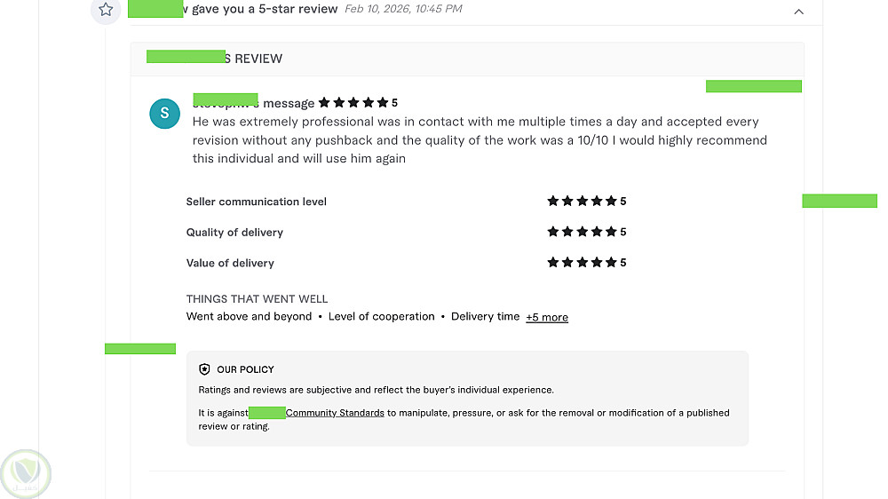Viewport: 888px width, 499px height.
Task: Select the 'Level of cooperation' tag
Action: [381, 317]
